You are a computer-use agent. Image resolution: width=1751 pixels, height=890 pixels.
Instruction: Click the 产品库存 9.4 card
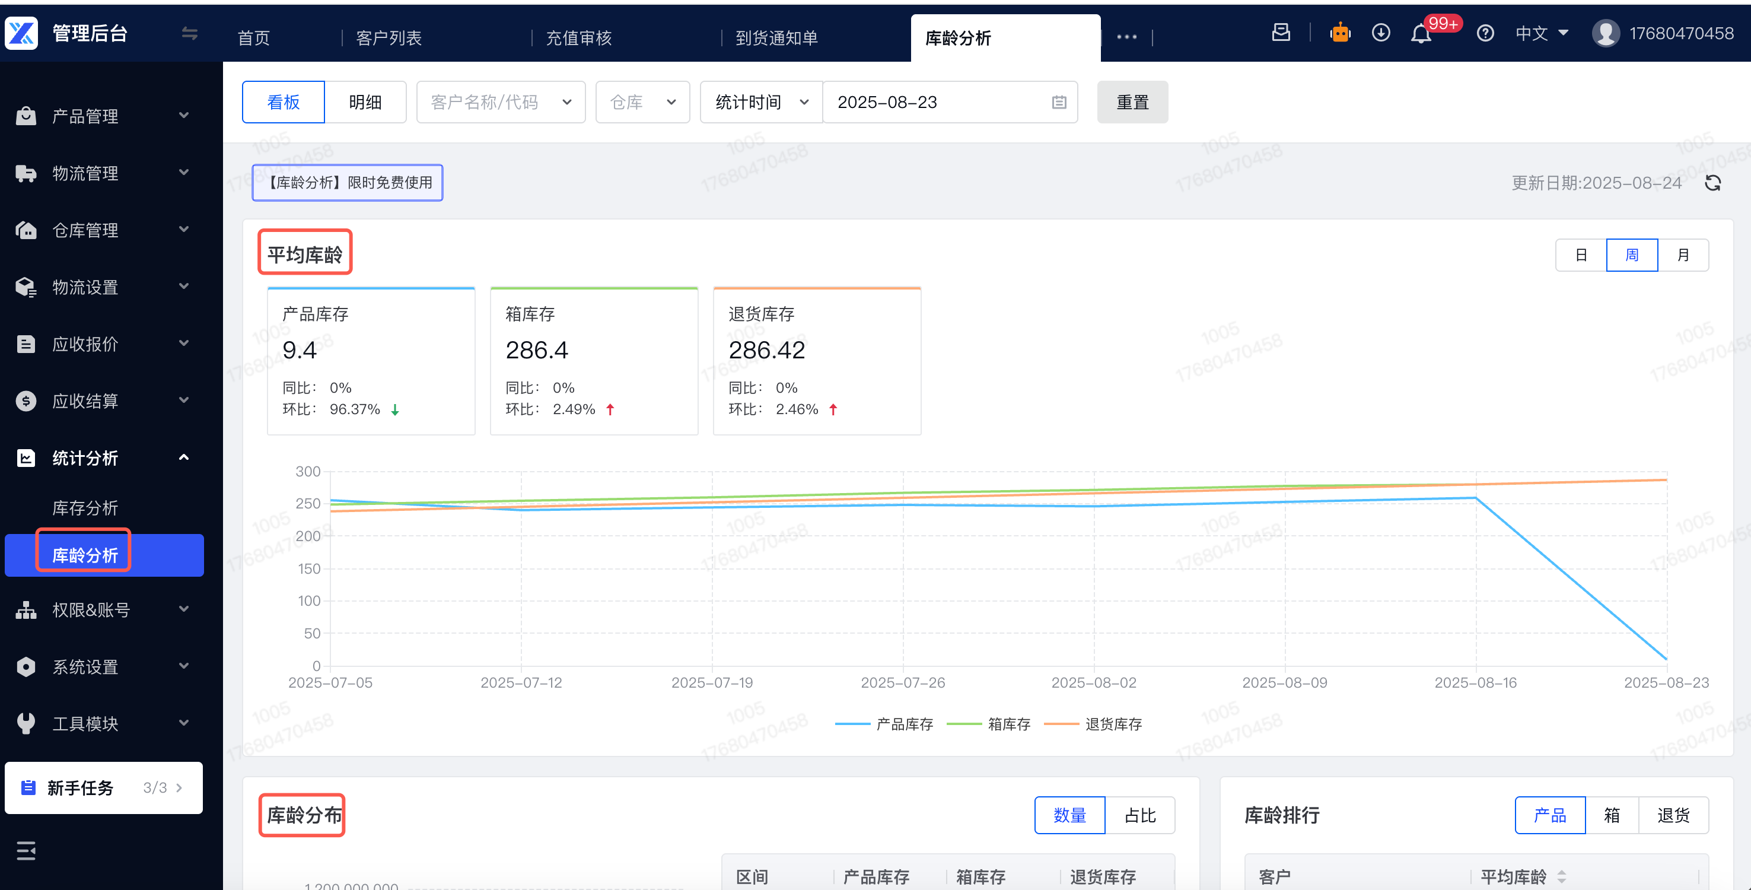[371, 361]
